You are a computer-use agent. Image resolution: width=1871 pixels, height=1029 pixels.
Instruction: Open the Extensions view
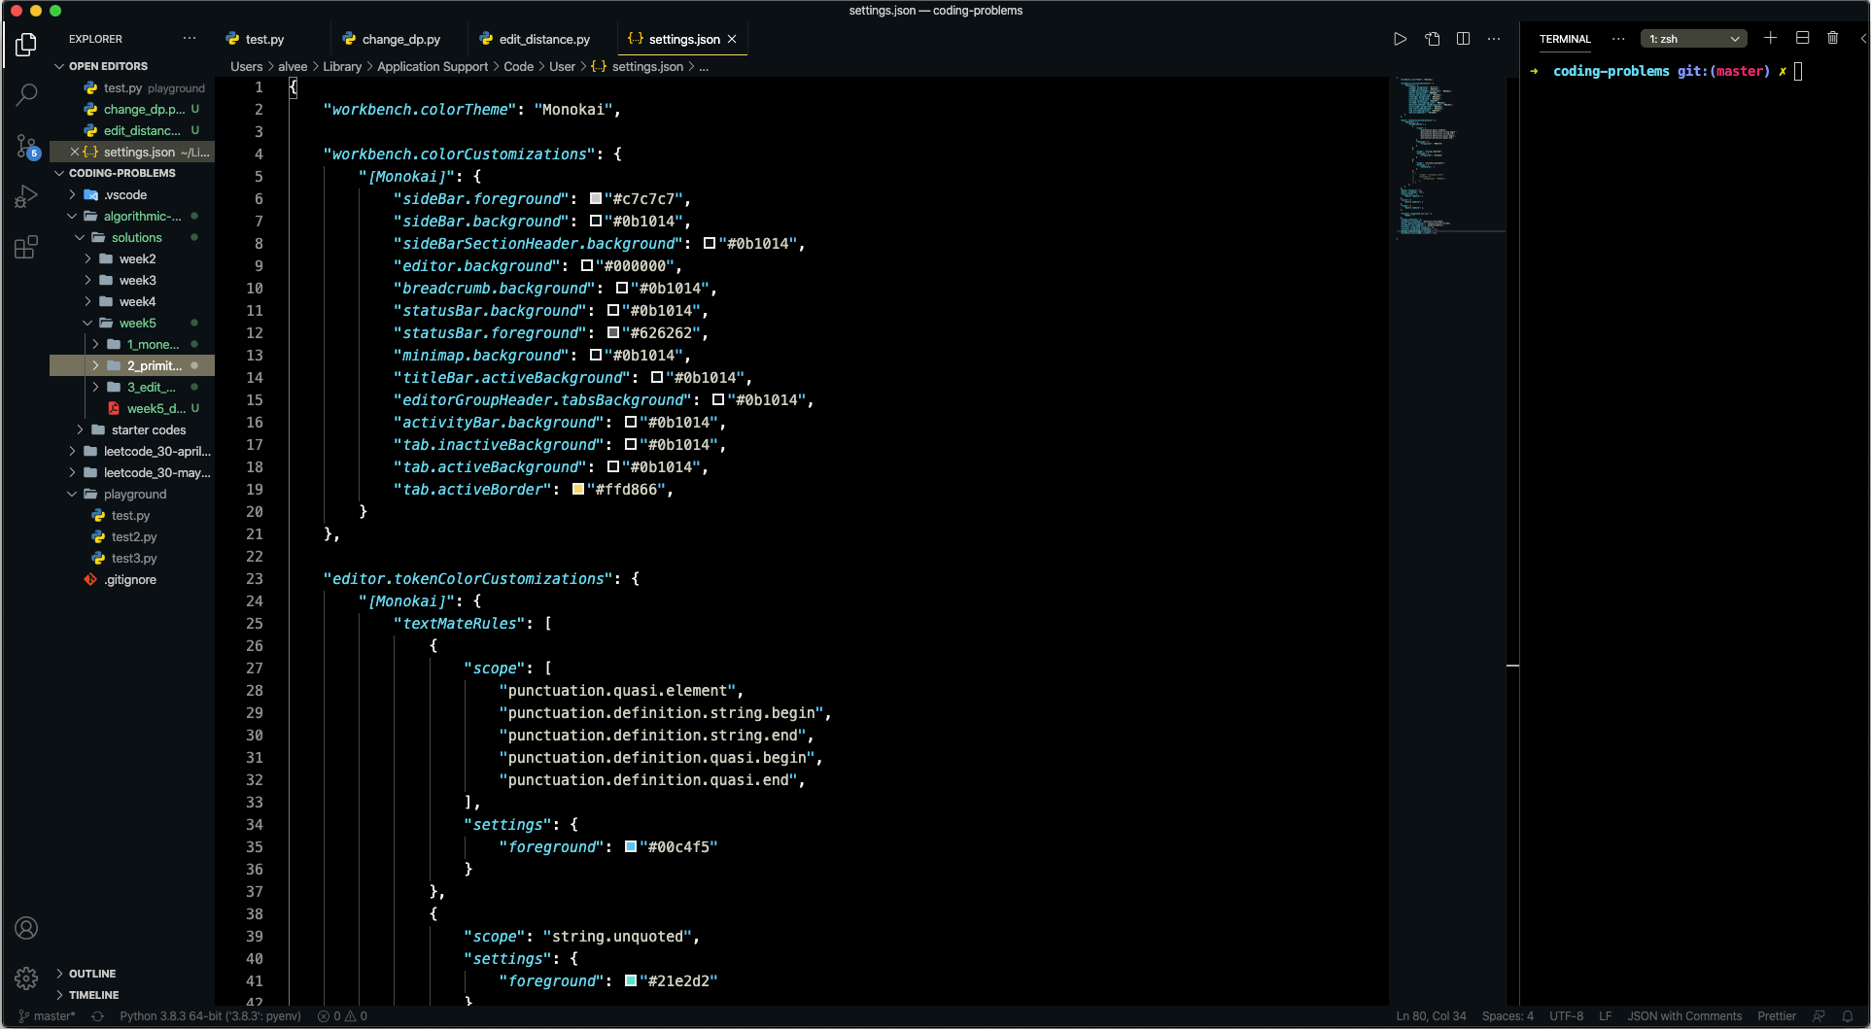(x=26, y=247)
